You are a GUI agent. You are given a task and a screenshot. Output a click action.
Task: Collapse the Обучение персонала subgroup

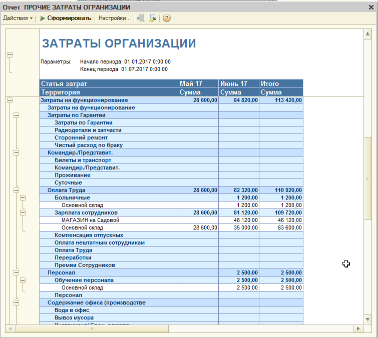pos(23,280)
